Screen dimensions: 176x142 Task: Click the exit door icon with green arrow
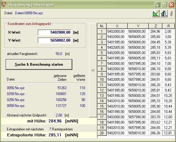[x=164, y=13]
